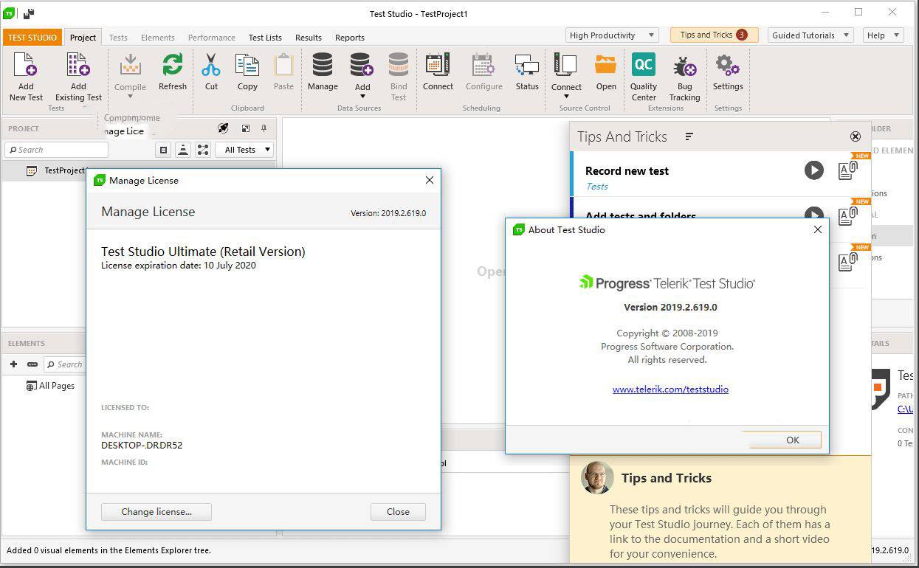Viewport: 919px width, 568px height.
Task: Click the pop-out icon in Project panel header
Action: [246, 128]
